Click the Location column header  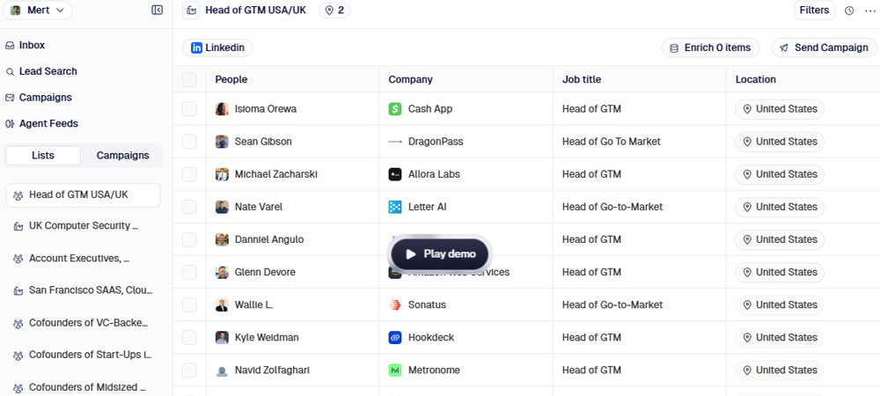(x=756, y=80)
